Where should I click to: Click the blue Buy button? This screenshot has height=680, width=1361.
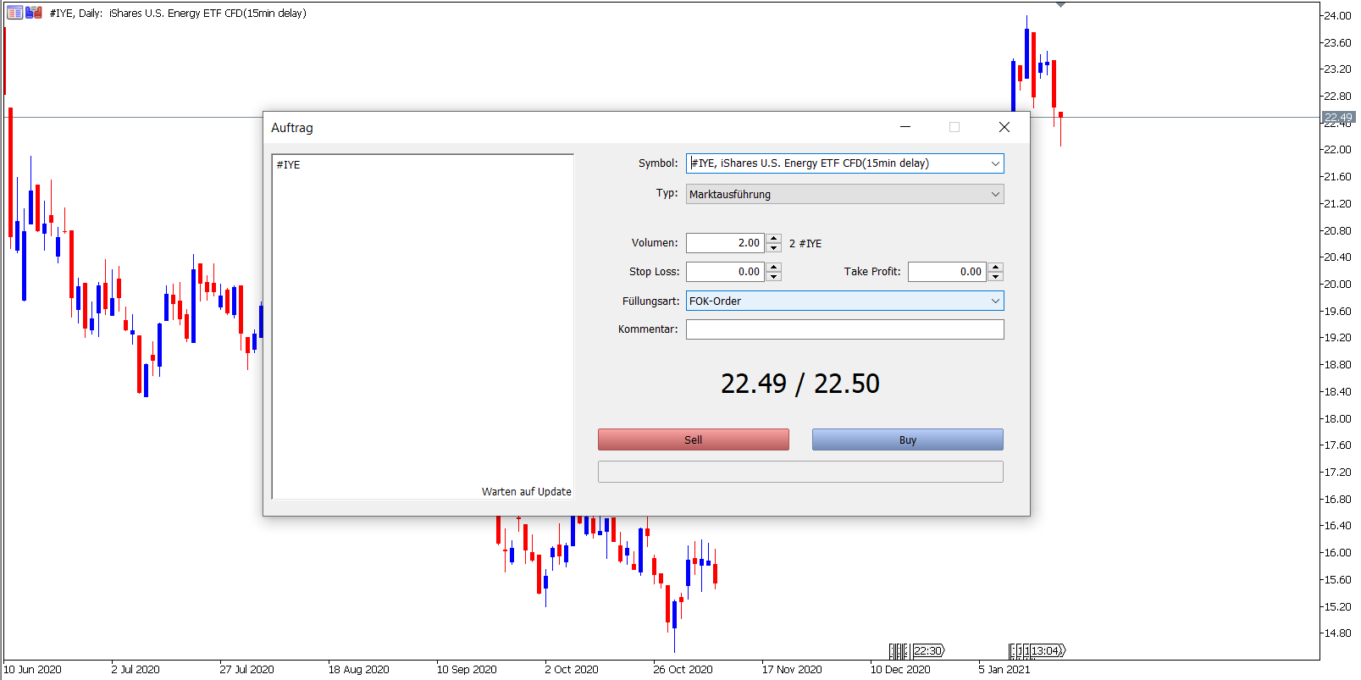(x=907, y=440)
